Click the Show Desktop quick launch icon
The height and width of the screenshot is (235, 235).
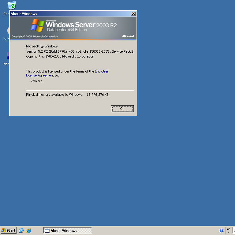pyautogui.click(x=21, y=230)
